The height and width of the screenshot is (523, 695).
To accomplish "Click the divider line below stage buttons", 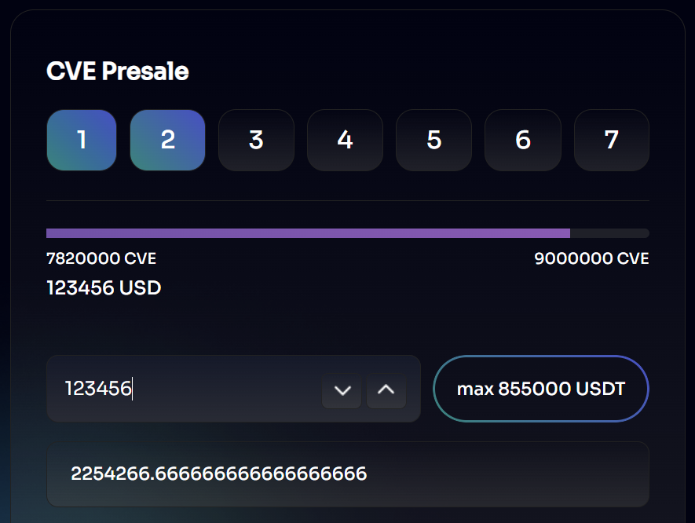I will 347,200.
